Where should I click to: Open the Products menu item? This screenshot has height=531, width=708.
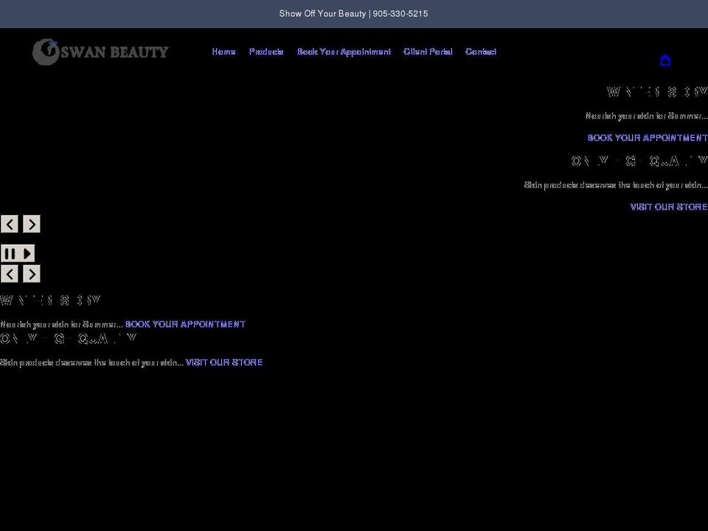[266, 52]
